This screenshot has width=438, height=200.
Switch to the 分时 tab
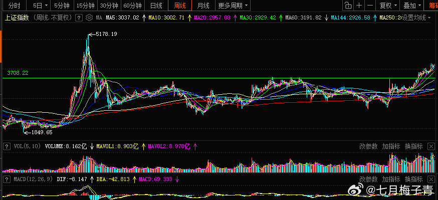(14, 5)
